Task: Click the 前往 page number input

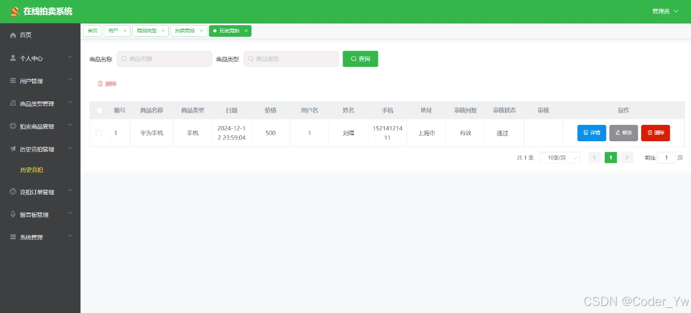Action: 666,157
